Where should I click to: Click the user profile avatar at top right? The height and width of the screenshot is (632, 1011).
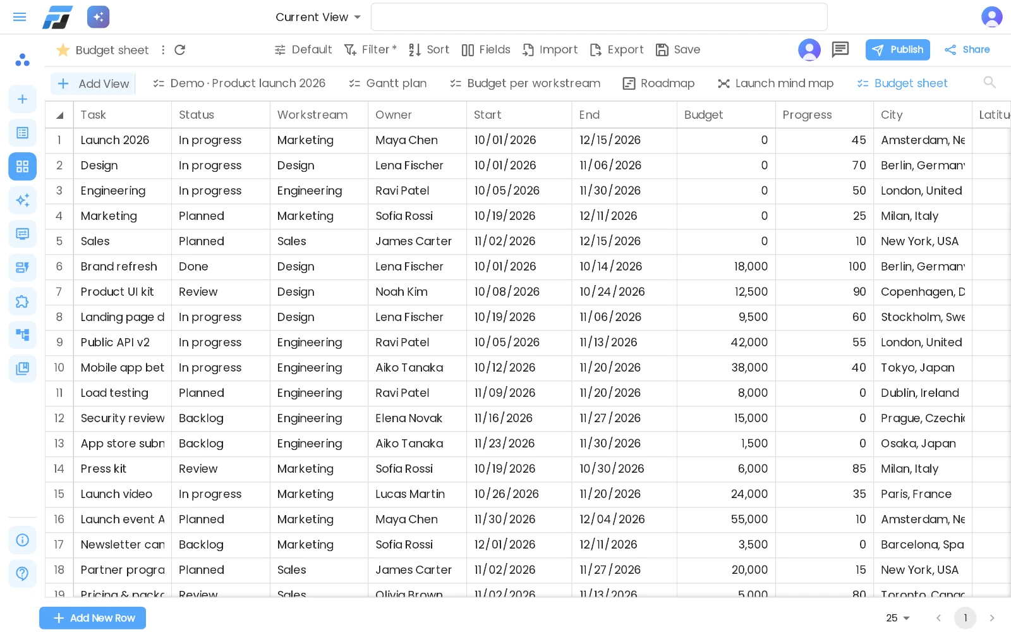[x=991, y=17]
